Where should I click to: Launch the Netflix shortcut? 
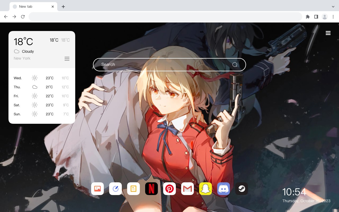pyautogui.click(x=151, y=189)
